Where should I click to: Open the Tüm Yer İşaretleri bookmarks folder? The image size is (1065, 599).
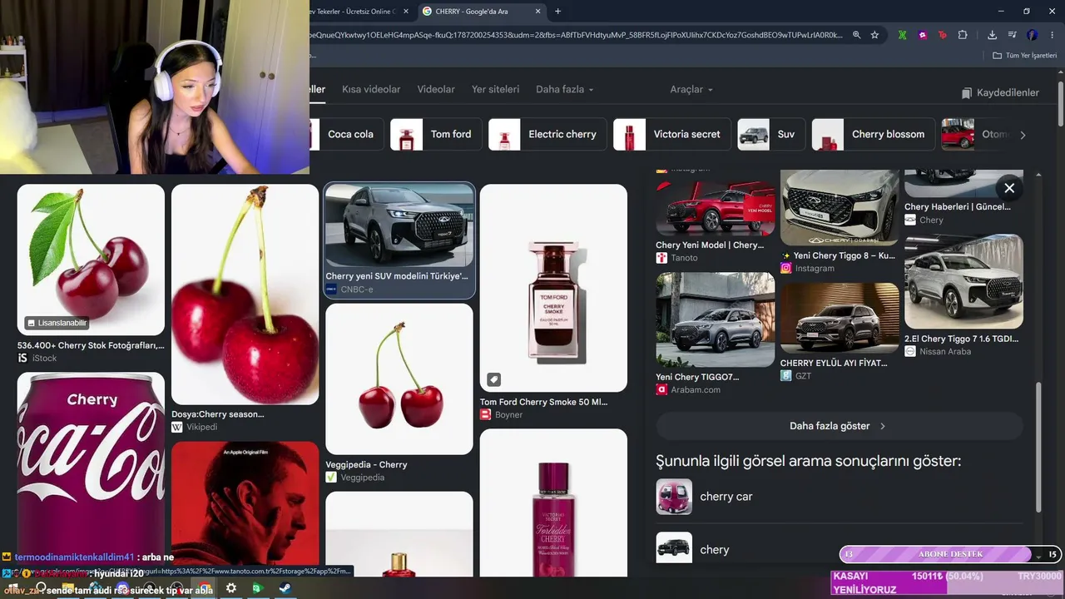1025,56
